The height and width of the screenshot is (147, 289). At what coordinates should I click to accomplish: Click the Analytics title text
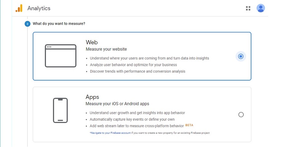pyautogui.click(x=39, y=8)
